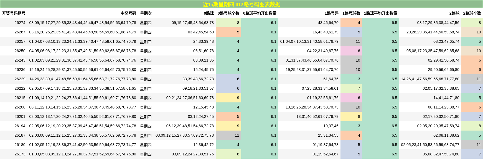
Task: Click 0路球 cell 03,09,12,15,27,33,57,69,72,75,78
Action: tap(185, 135)
